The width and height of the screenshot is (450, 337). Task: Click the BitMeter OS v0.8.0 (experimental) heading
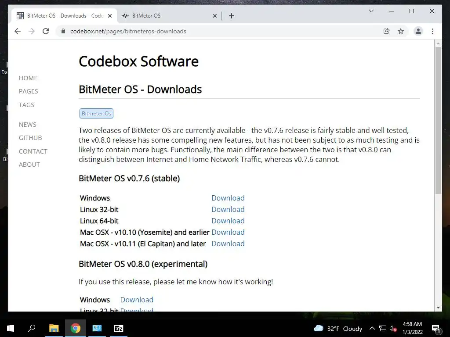(143, 264)
